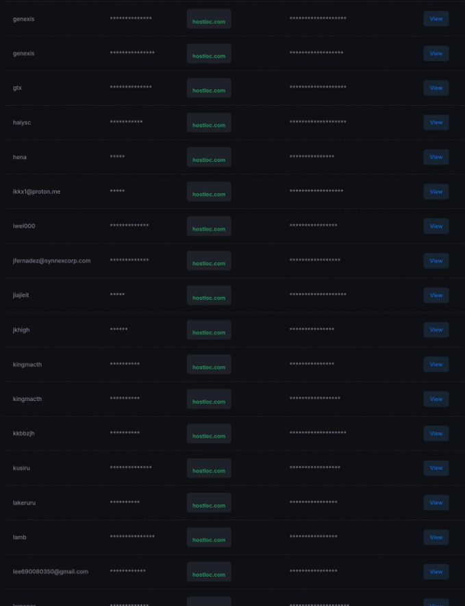Click View beside ikkx1@proton.me

pos(436,192)
